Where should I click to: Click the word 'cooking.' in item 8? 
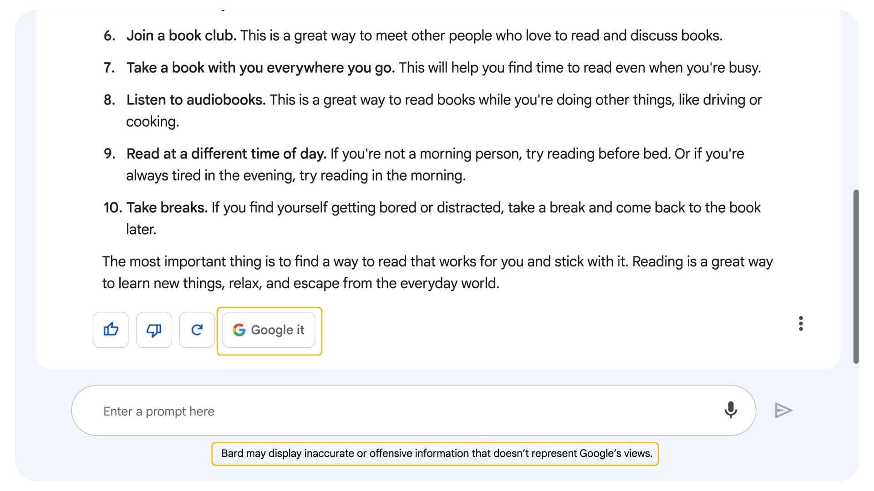pyautogui.click(x=152, y=122)
